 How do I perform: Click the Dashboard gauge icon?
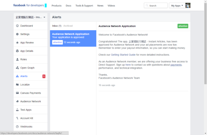[17, 26]
